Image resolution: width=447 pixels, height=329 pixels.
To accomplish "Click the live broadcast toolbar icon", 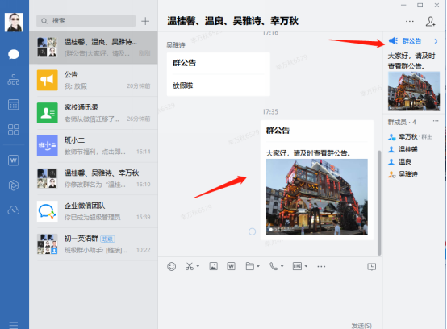I will click(x=297, y=266).
